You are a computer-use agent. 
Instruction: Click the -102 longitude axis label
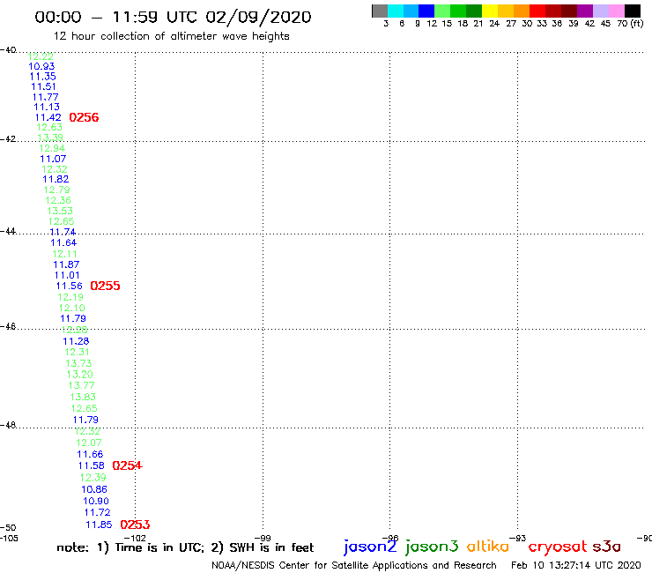click(135, 538)
